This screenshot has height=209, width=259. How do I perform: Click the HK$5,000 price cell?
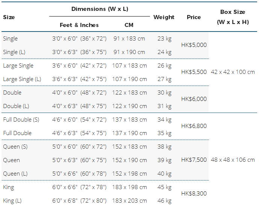194,45
